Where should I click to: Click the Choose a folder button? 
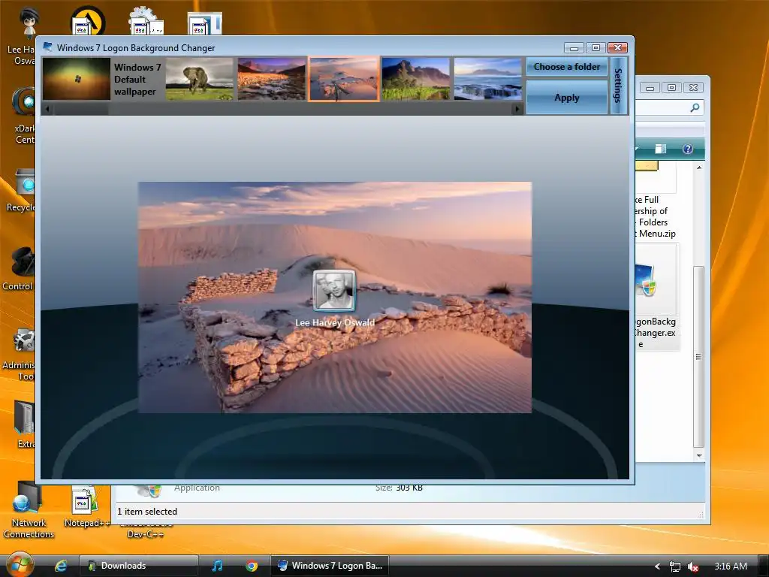tap(567, 67)
